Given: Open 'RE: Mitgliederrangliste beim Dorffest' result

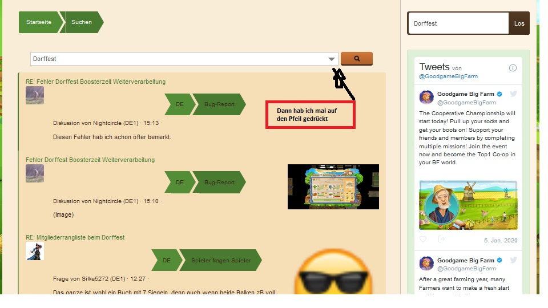Looking at the screenshot, I should click(x=75, y=237).
